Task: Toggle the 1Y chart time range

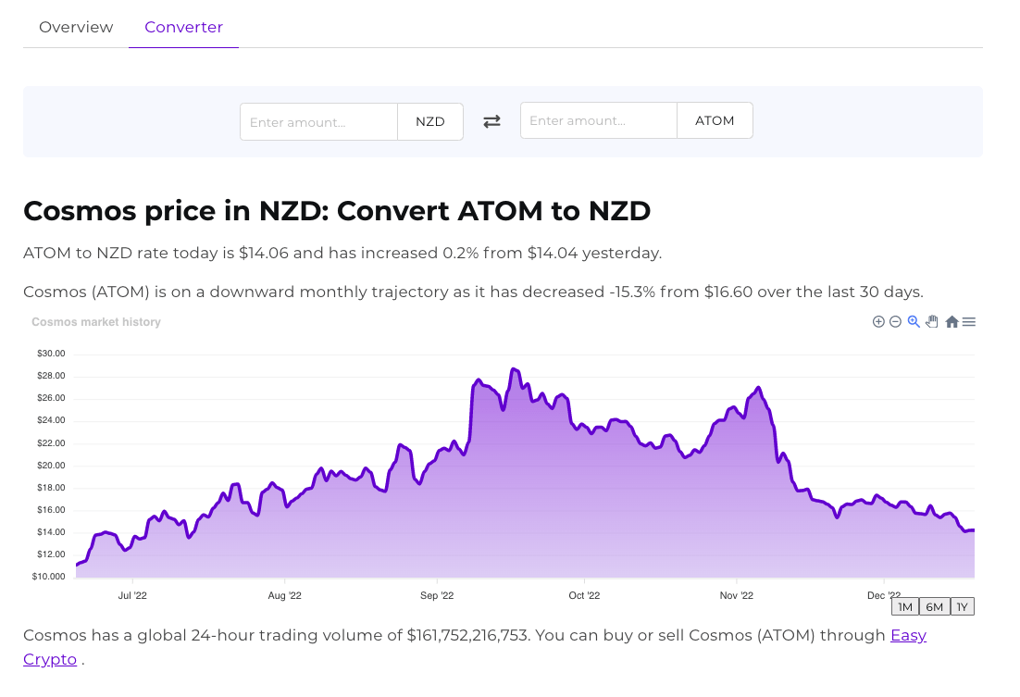Action: click(x=962, y=606)
